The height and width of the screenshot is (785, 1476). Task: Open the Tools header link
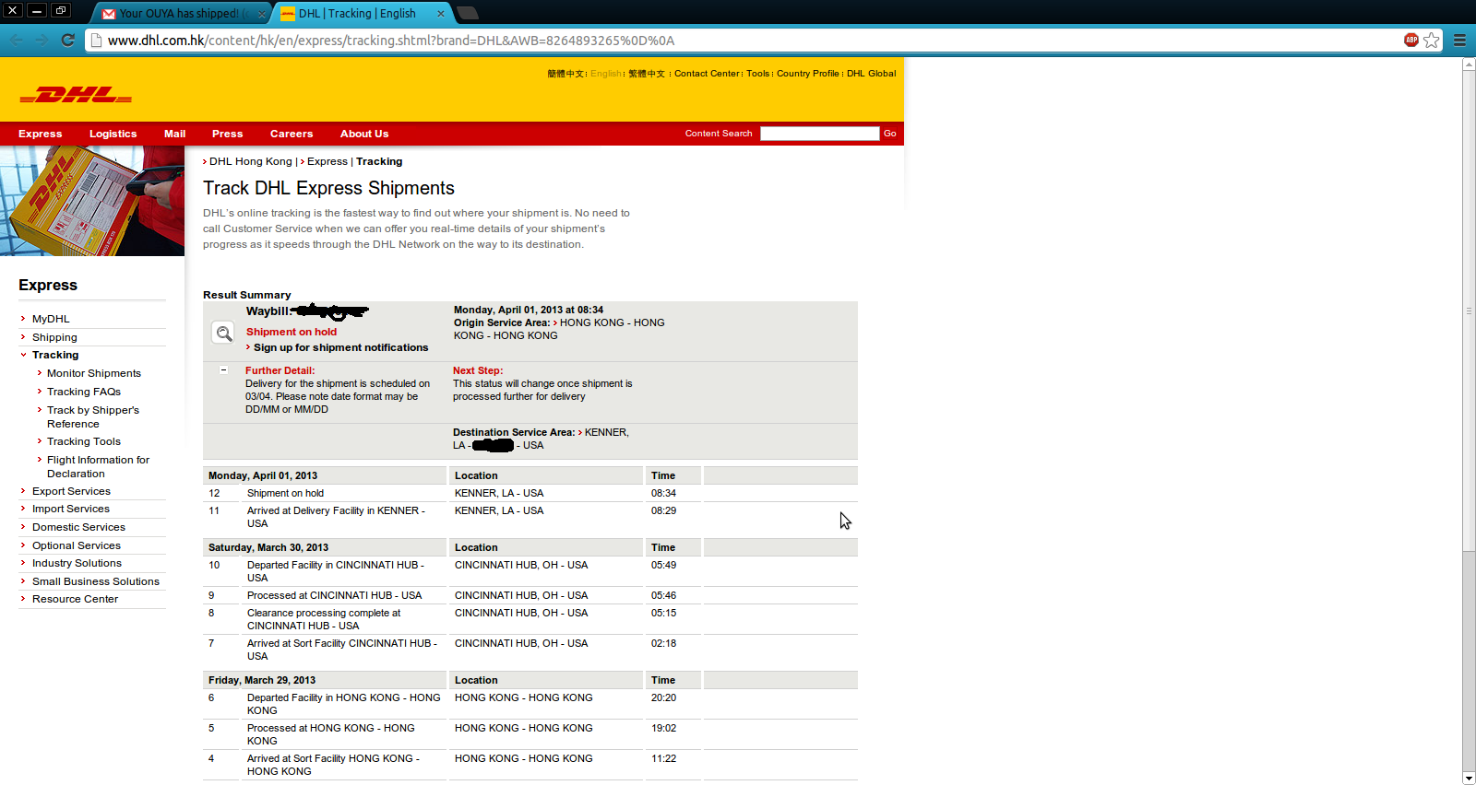pyautogui.click(x=757, y=74)
